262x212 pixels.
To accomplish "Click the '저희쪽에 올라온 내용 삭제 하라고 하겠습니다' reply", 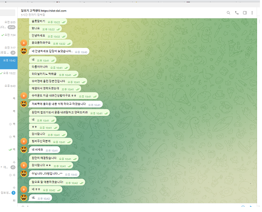I will pyautogui.click(x=65, y=104).
